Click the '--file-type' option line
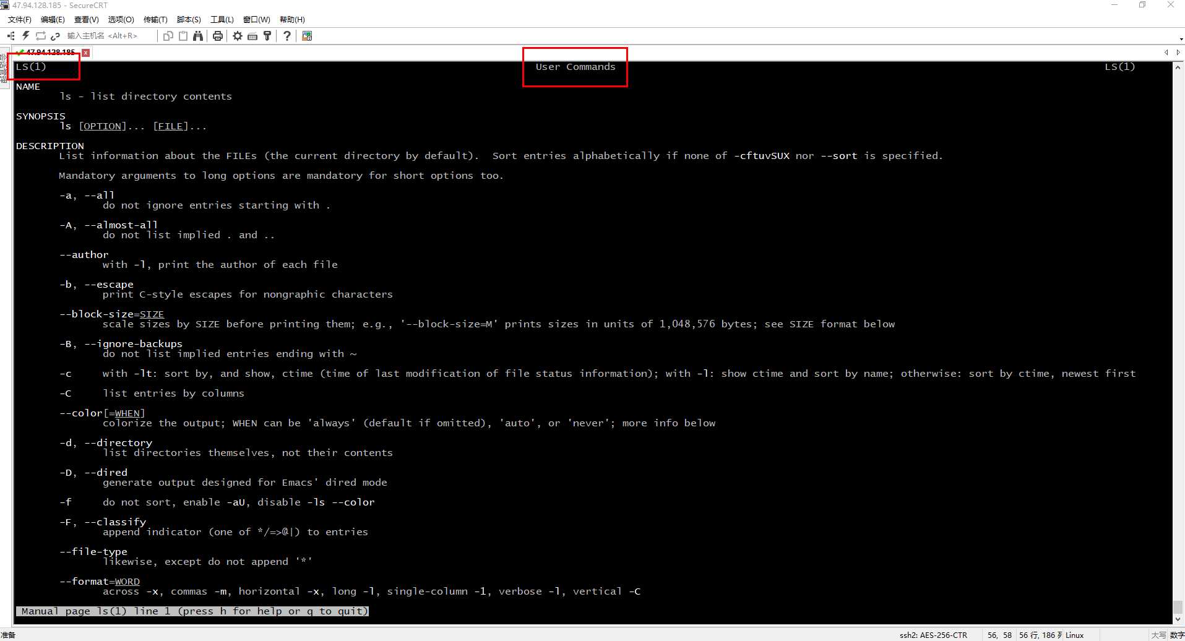1185x641 pixels. pos(93,552)
